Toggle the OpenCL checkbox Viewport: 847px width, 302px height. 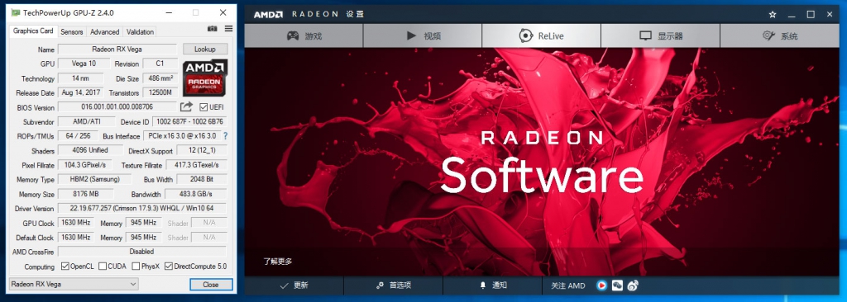[65, 266]
